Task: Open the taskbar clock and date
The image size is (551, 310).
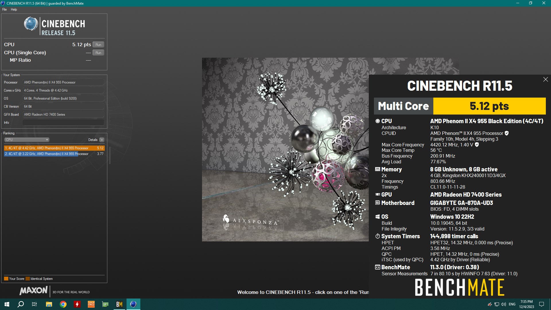Action: 527,304
